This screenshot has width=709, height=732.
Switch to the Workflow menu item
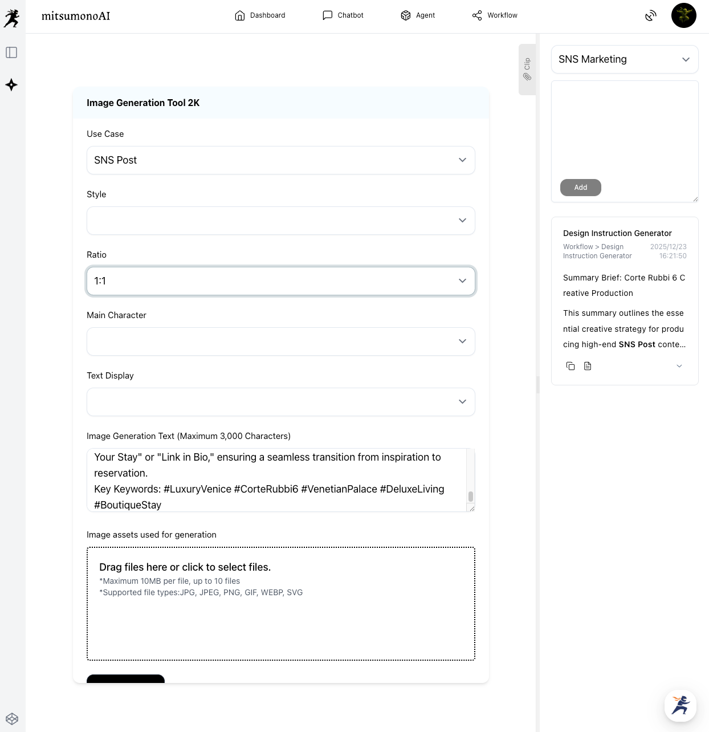[495, 15]
